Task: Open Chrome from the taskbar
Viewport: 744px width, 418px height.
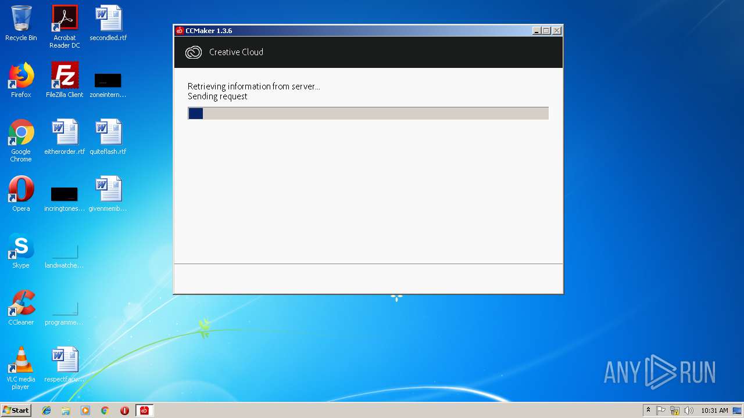Action: (x=105, y=410)
